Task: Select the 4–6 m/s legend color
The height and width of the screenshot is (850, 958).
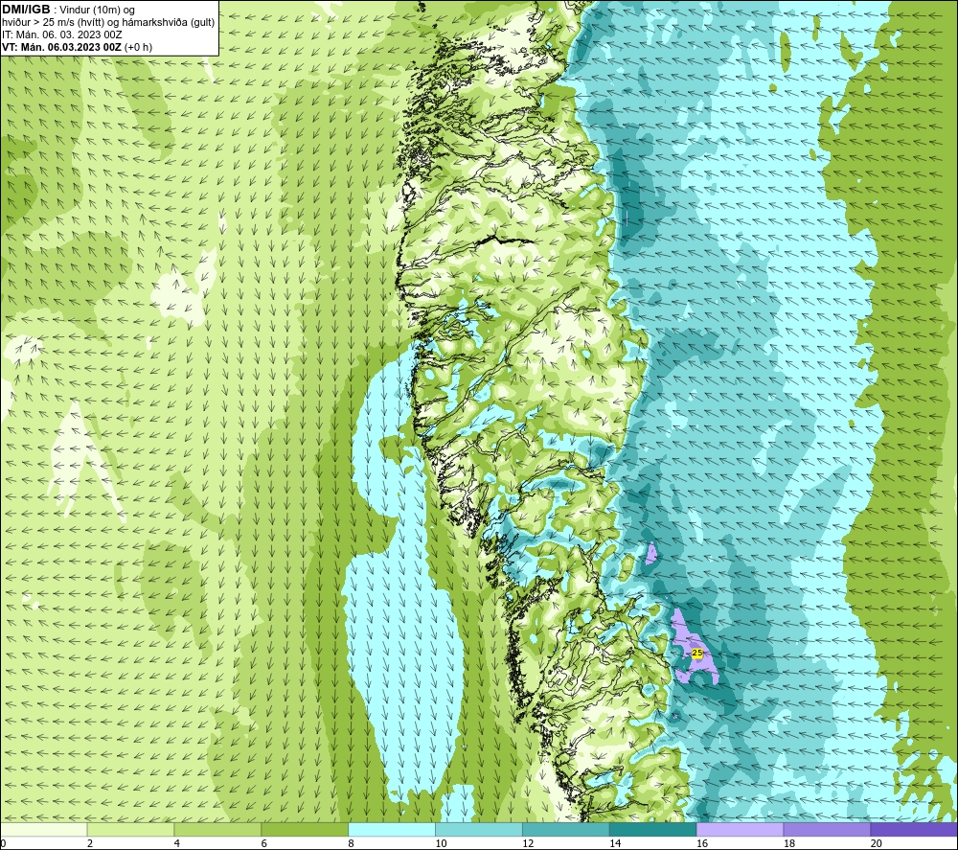Action: click(x=217, y=829)
